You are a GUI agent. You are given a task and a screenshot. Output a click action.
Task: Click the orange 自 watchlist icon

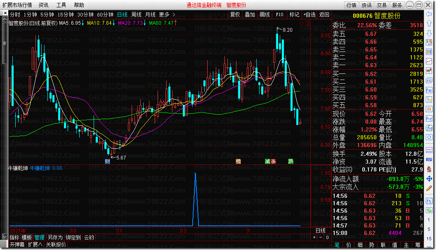(429, 109)
